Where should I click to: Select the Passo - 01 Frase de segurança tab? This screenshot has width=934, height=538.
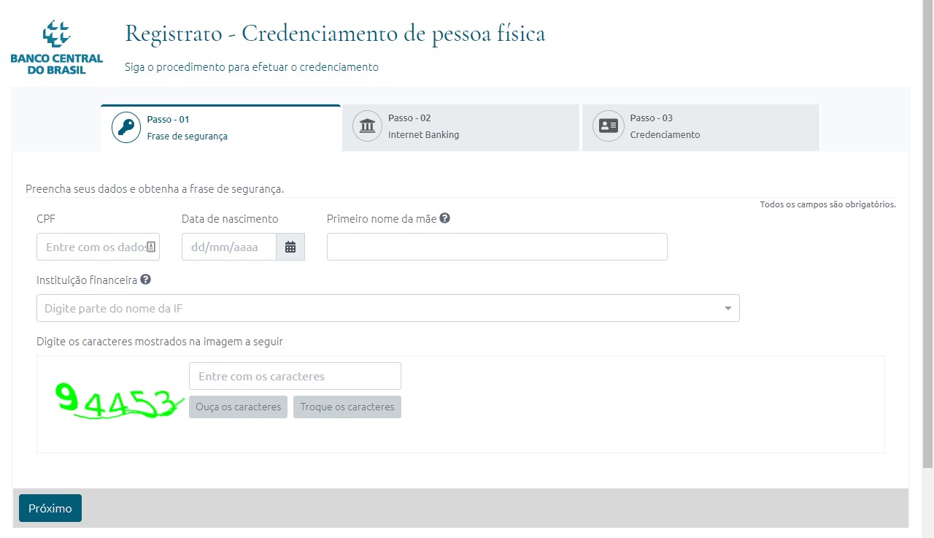pyautogui.click(x=221, y=128)
